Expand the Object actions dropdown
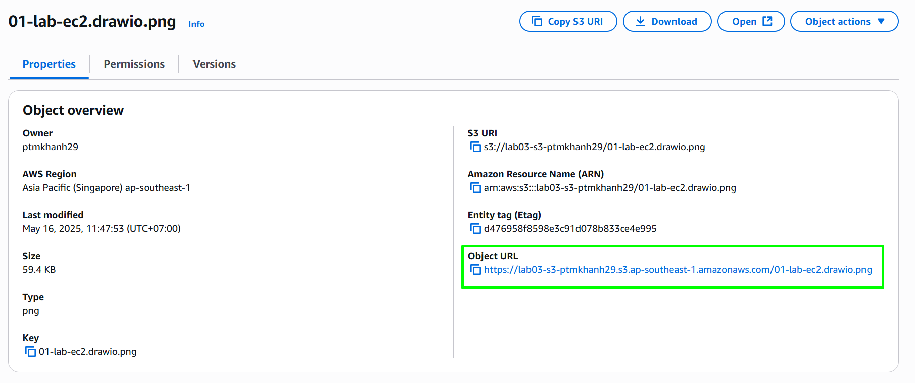Viewport: 915px width, 383px height. pyautogui.click(x=844, y=21)
